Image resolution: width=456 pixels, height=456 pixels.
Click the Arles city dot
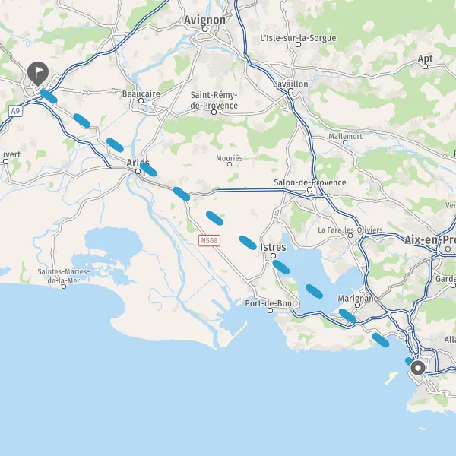[x=138, y=172]
